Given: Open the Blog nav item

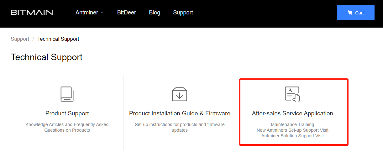Looking at the screenshot, I should [155, 13].
